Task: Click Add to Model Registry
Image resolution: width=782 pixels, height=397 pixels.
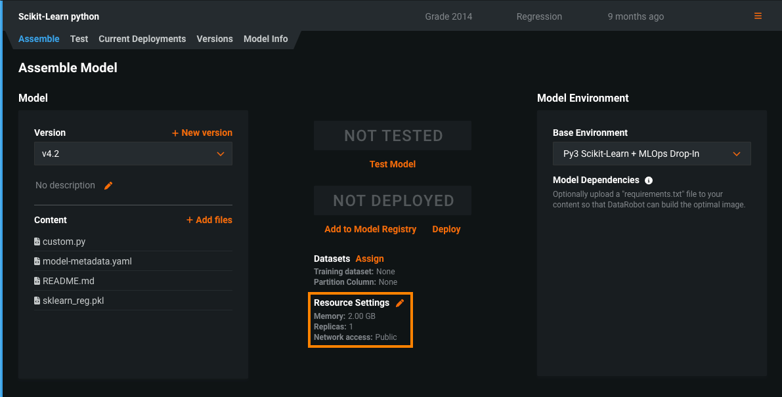Action: pos(370,229)
